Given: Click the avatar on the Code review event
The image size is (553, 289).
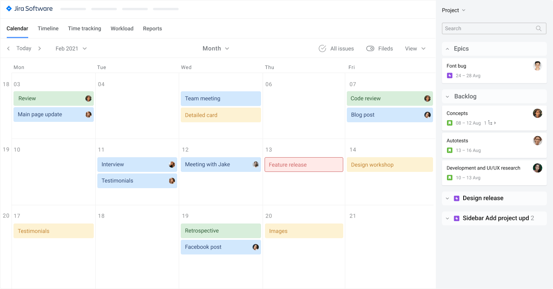Looking at the screenshot, I should (x=427, y=98).
